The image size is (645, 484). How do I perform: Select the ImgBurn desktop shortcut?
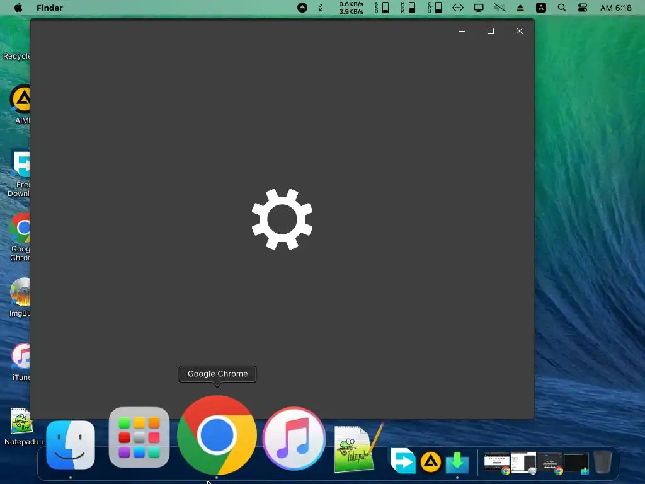tap(20, 297)
